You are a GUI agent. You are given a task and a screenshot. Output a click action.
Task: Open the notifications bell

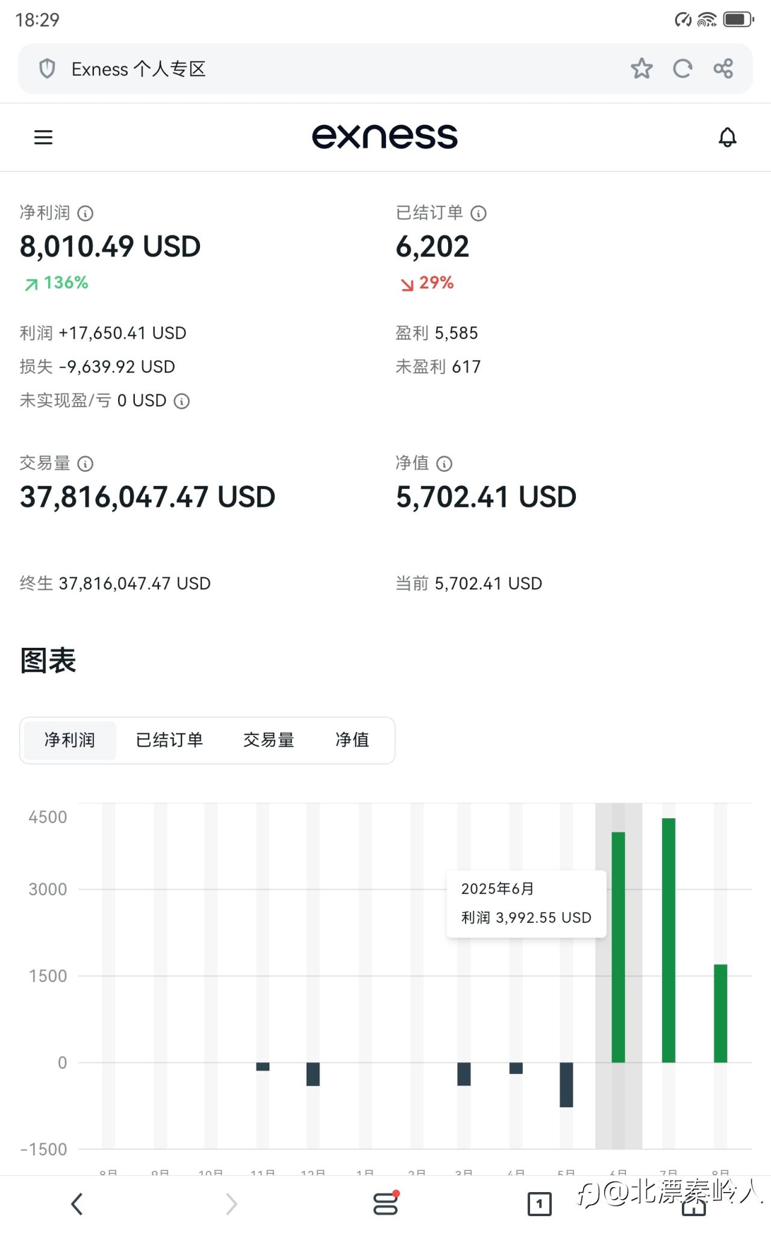728,137
